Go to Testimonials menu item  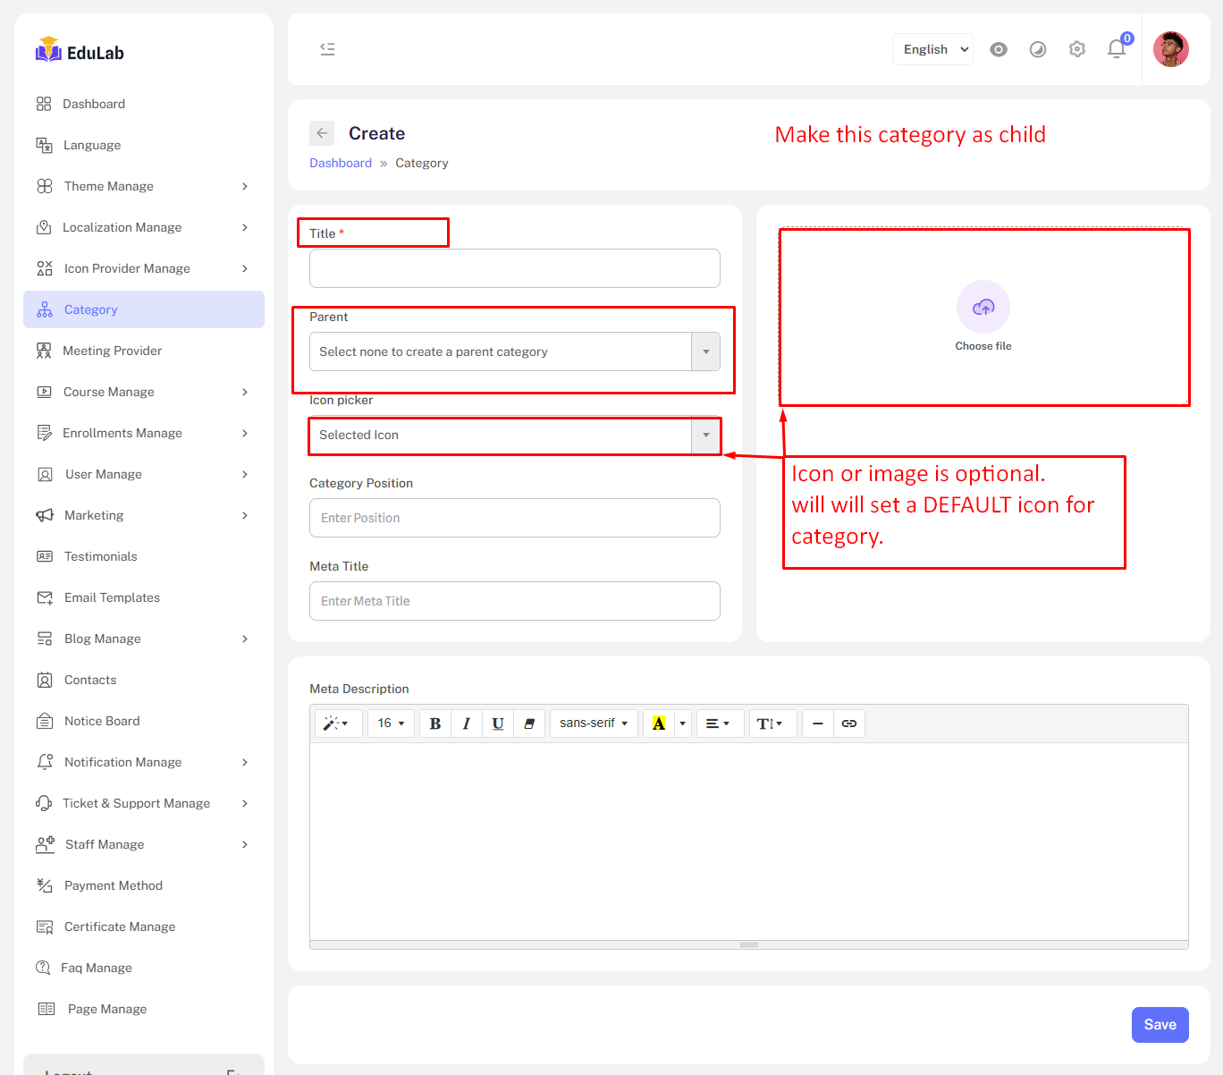(100, 556)
